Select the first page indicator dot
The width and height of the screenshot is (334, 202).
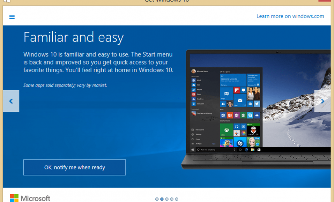(157, 199)
